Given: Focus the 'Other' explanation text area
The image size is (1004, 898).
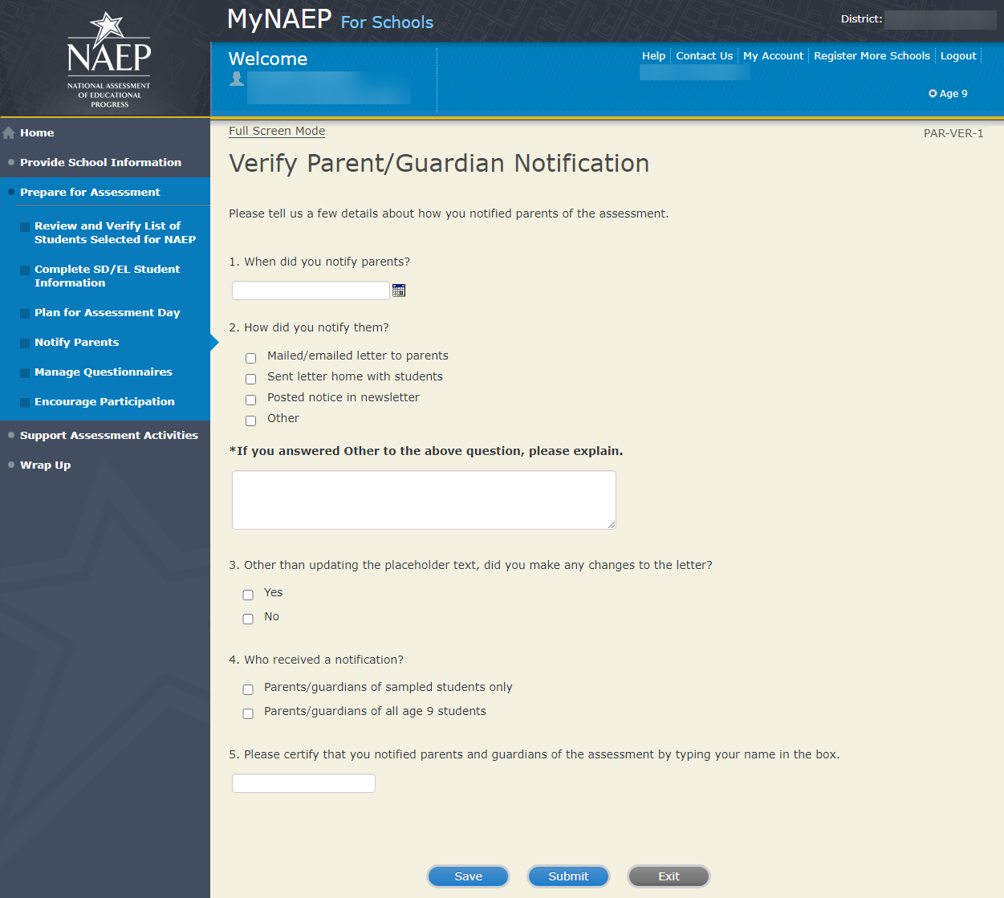Looking at the screenshot, I should pyautogui.click(x=424, y=499).
